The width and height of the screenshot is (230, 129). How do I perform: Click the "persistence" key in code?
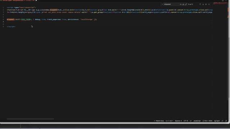tap(73, 19)
